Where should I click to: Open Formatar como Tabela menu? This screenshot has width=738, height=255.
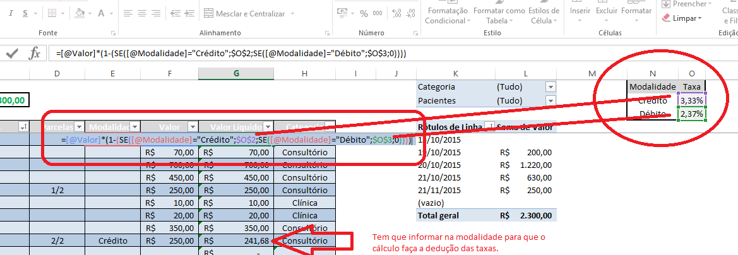[x=499, y=16]
